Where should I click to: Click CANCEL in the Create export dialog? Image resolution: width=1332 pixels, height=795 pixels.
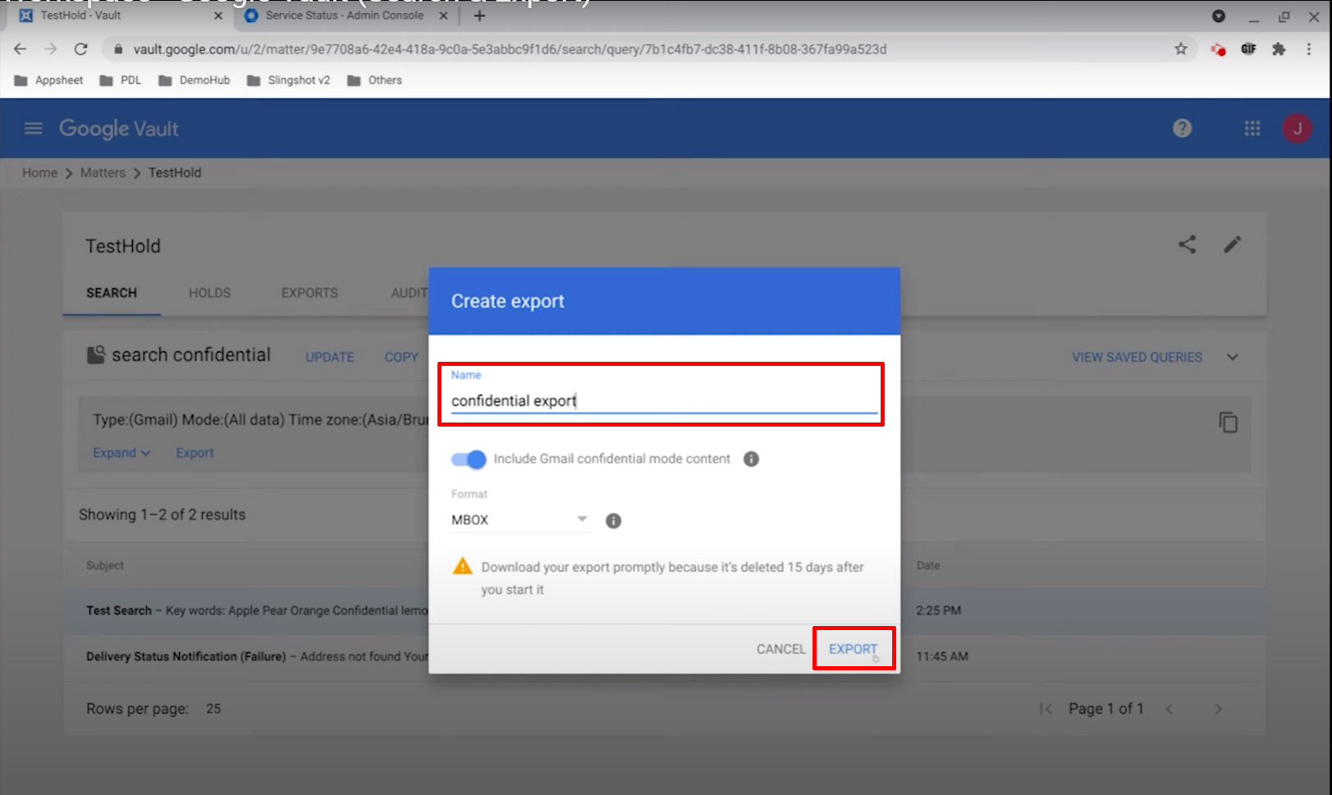coord(780,648)
